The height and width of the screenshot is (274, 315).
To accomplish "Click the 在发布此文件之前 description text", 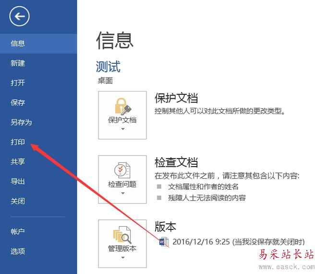I will tap(227, 176).
